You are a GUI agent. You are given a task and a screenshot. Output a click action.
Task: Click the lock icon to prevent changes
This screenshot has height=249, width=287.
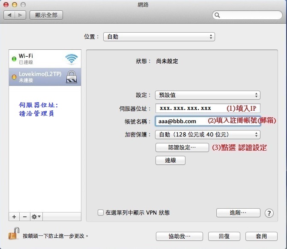point(14,234)
